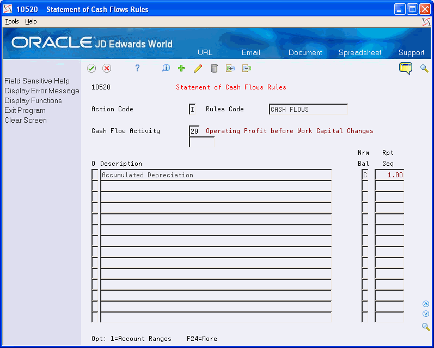434x348 pixels.
Task: Click the Action Code input field
Action: (192, 109)
